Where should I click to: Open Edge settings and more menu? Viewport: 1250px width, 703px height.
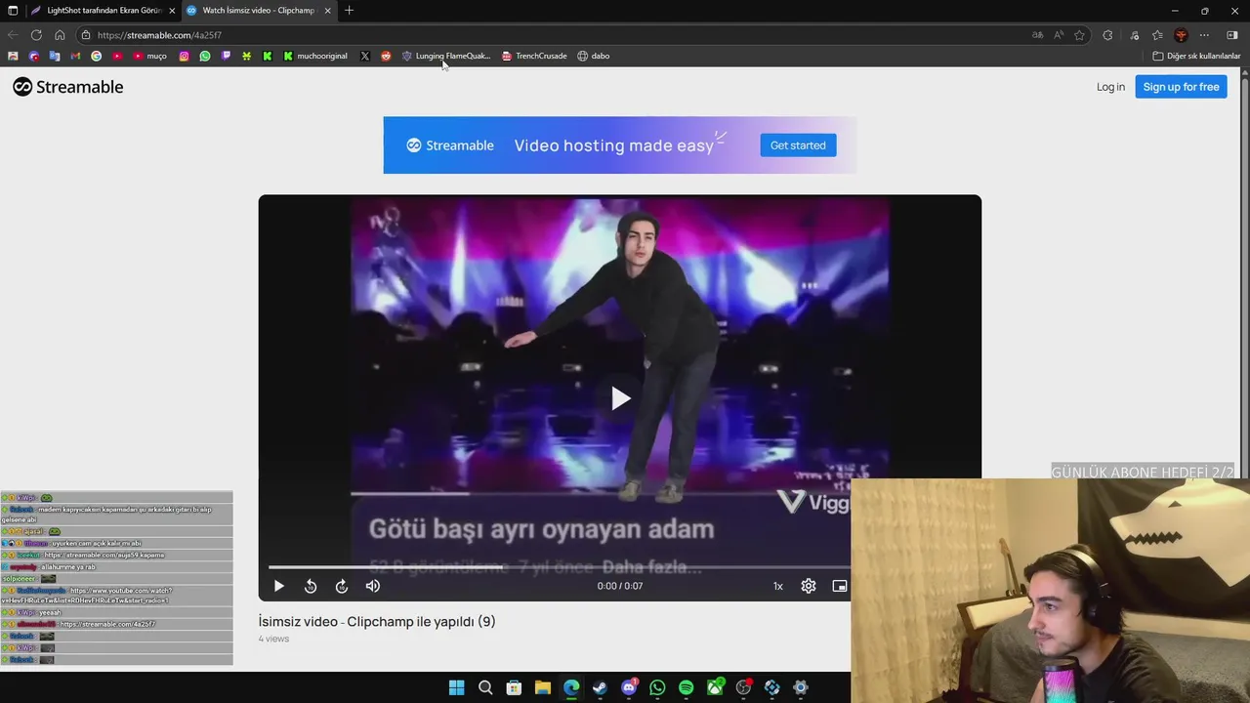point(1204,35)
